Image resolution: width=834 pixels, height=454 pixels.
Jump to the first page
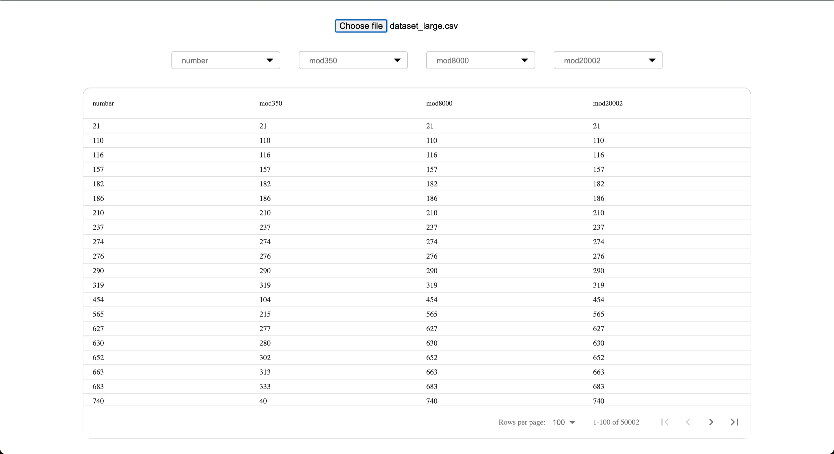(x=665, y=422)
